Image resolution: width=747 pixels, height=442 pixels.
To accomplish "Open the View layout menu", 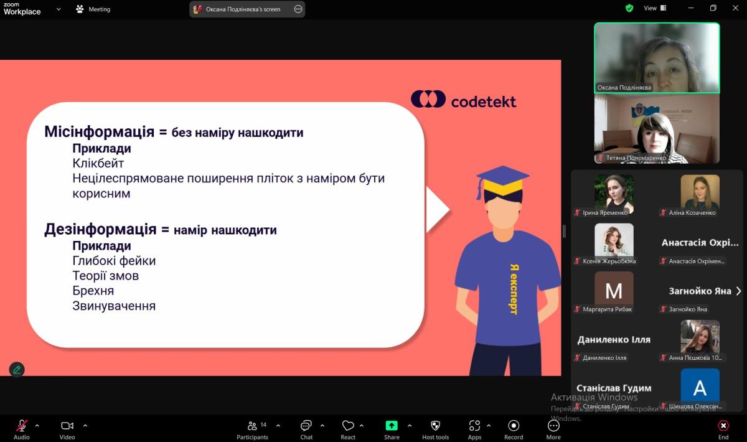I will [655, 8].
